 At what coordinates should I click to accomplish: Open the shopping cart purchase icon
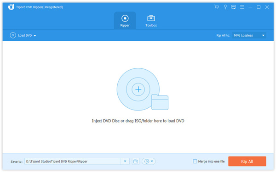(216, 7)
